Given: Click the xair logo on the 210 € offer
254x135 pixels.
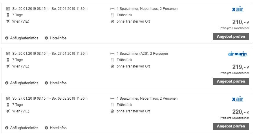Looking at the screenshot, I should [x=238, y=9].
